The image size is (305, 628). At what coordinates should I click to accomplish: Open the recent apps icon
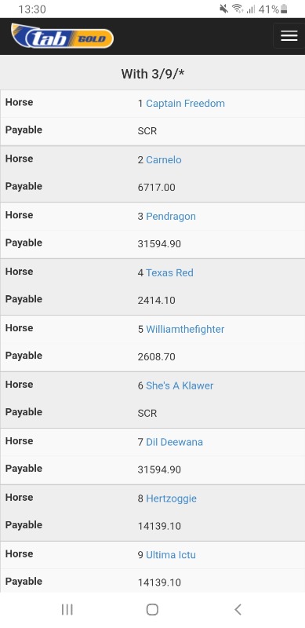point(67,610)
